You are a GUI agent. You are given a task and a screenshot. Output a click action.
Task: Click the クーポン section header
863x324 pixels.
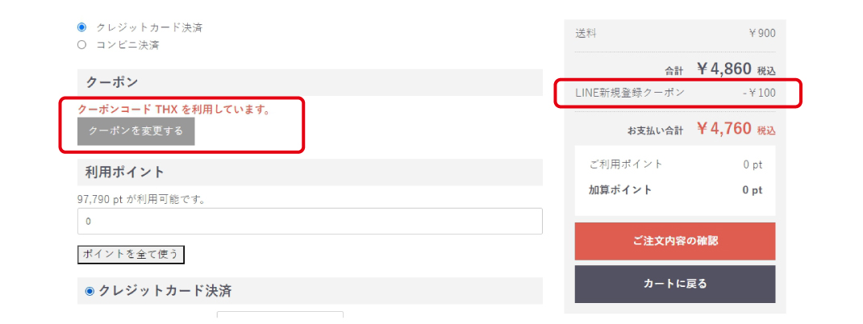[310, 82]
